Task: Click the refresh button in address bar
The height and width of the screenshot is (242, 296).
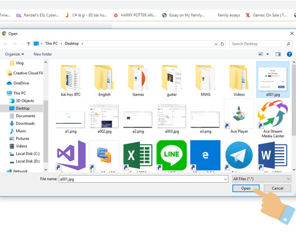Action: click(222, 44)
